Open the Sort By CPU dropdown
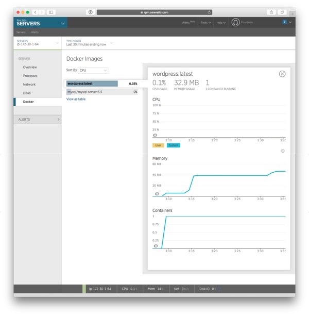 coord(93,70)
